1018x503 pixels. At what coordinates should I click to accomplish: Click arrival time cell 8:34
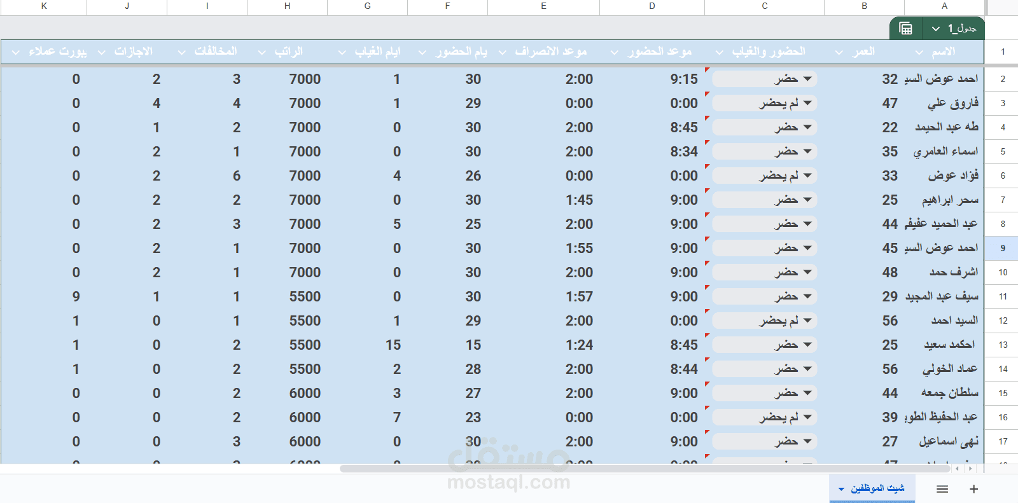click(x=684, y=151)
